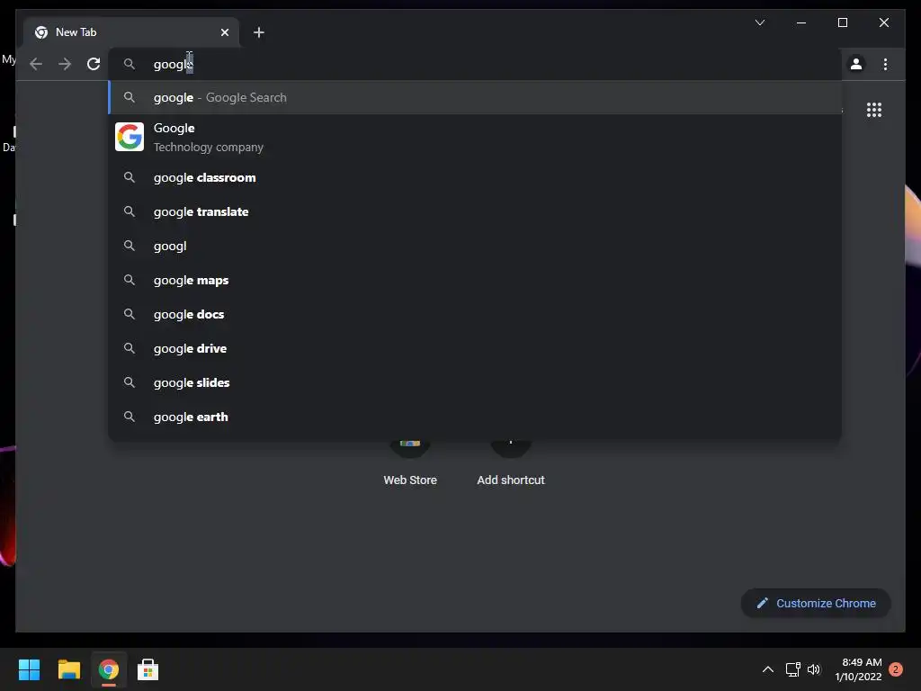This screenshot has height=691, width=921.
Task: Click search icon beside google classroom
Action: (130, 177)
